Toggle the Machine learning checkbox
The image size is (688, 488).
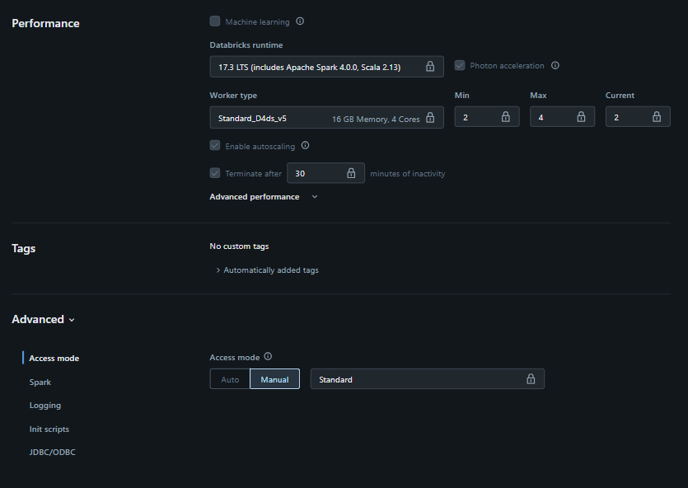point(215,21)
